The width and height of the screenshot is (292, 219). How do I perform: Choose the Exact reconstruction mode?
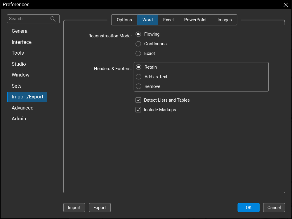[x=138, y=53]
